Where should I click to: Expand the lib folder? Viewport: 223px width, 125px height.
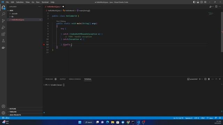tap(10, 17)
